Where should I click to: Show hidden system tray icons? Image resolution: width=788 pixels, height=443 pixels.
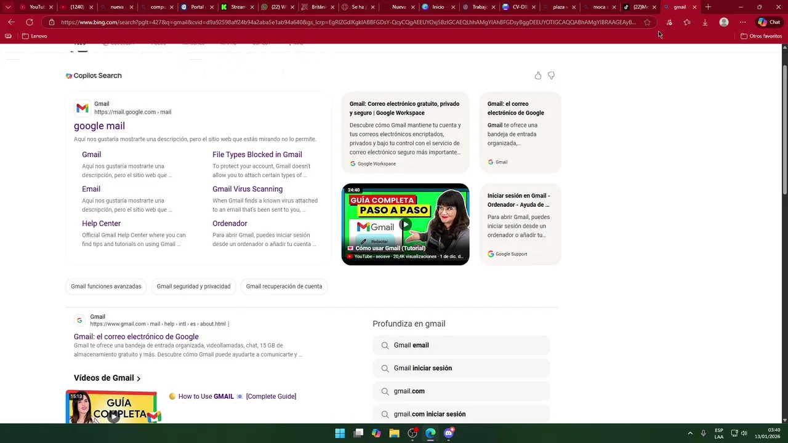click(x=689, y=433)
